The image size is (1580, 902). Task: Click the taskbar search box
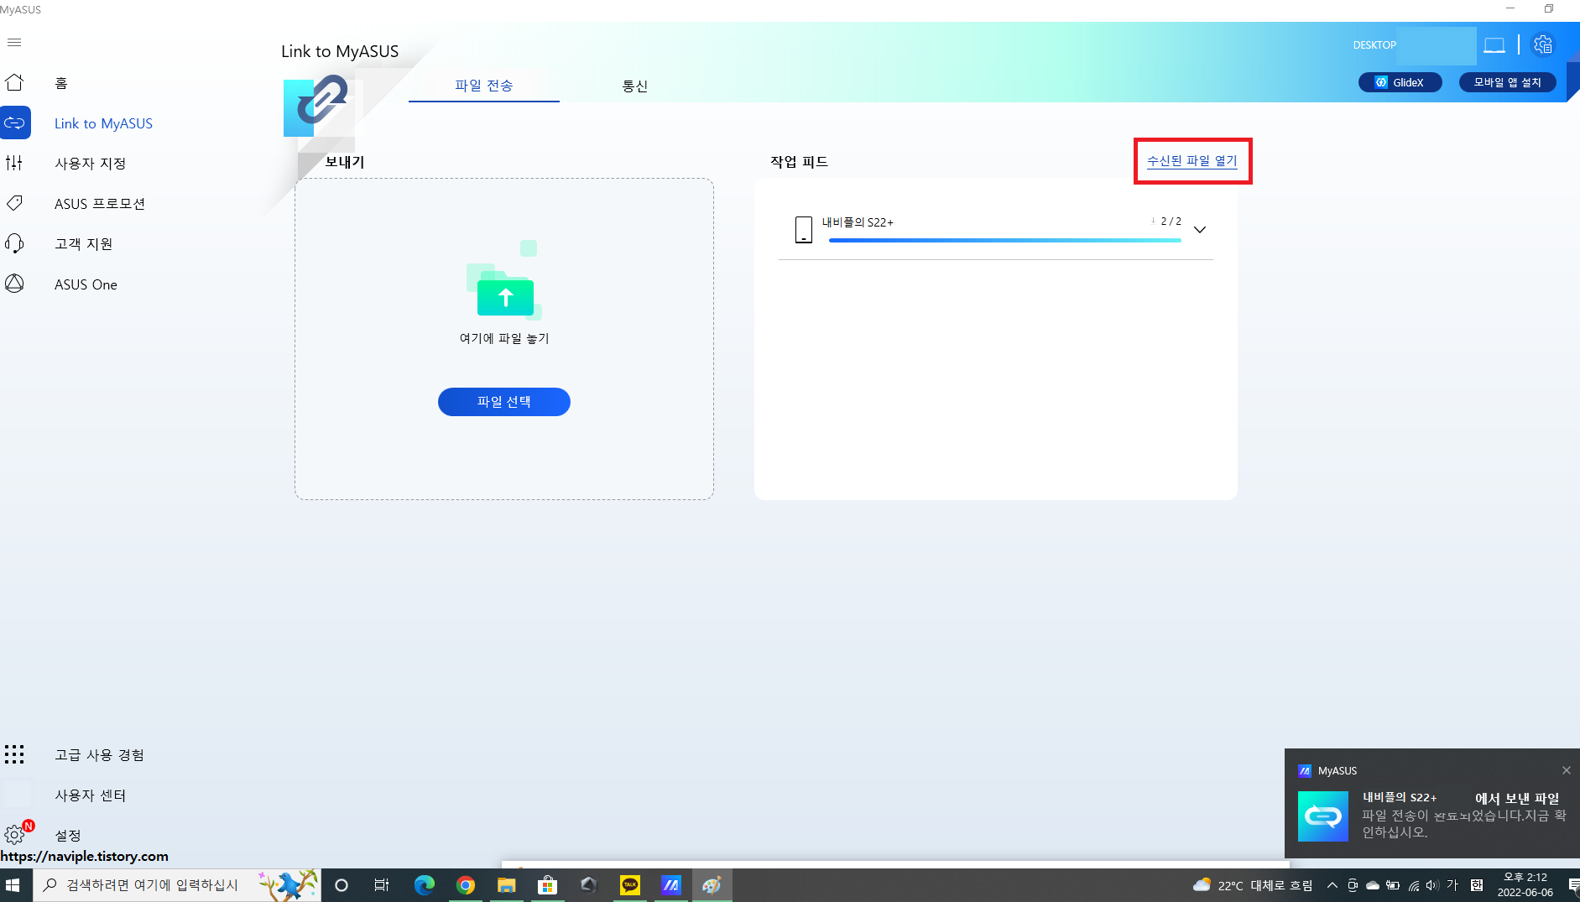177,885
